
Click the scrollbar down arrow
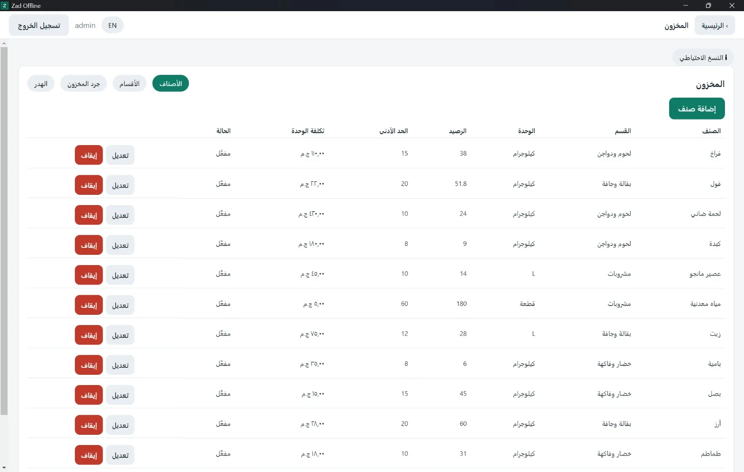(4, 467)
